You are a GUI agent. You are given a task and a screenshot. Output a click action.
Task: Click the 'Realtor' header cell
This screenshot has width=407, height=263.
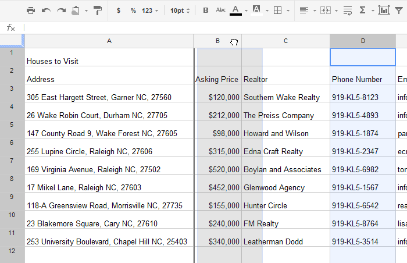point(286,75)
